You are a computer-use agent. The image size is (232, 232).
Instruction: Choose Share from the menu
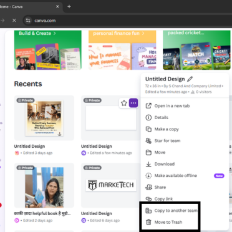[x=185, y=187]
